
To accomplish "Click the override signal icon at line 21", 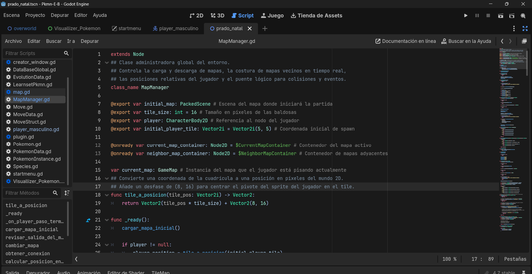I will click(88, 220).
